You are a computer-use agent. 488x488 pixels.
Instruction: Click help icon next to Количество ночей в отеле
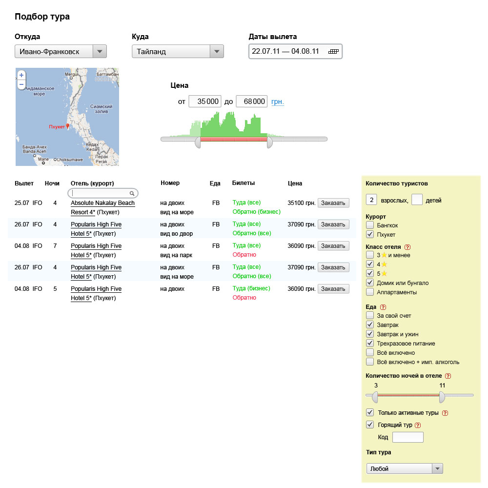(448, 376)
